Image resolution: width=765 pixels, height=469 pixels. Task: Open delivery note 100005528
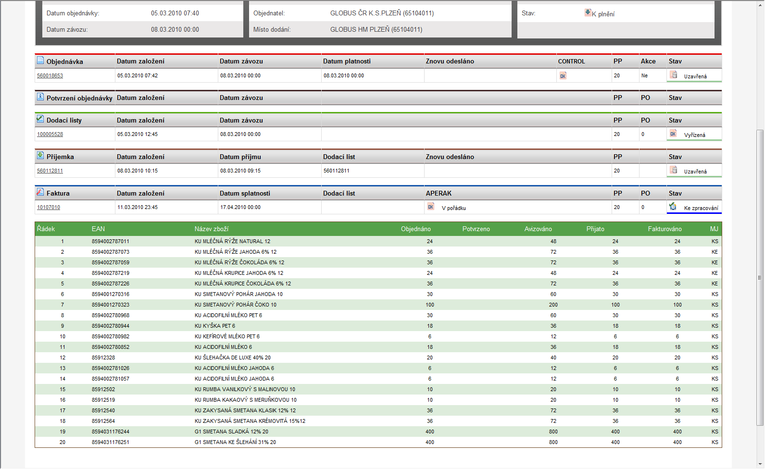click(x=50, y=134)
